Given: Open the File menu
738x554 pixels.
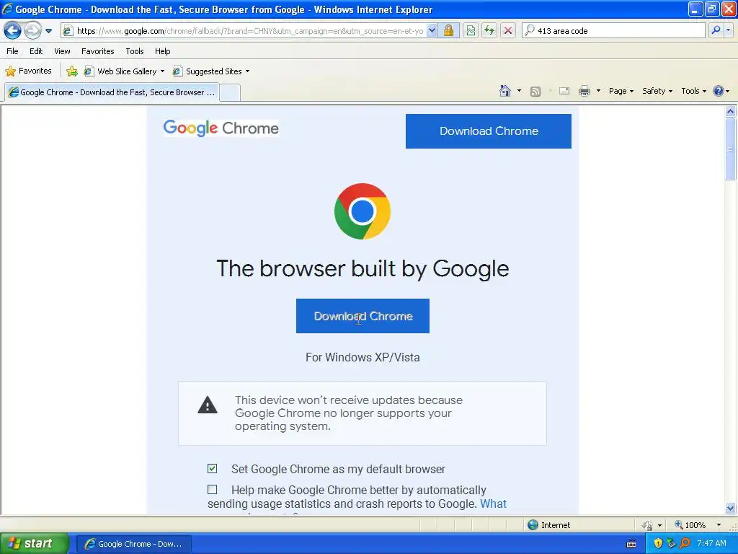Looking at the screenshot, I should click(12, 51).
